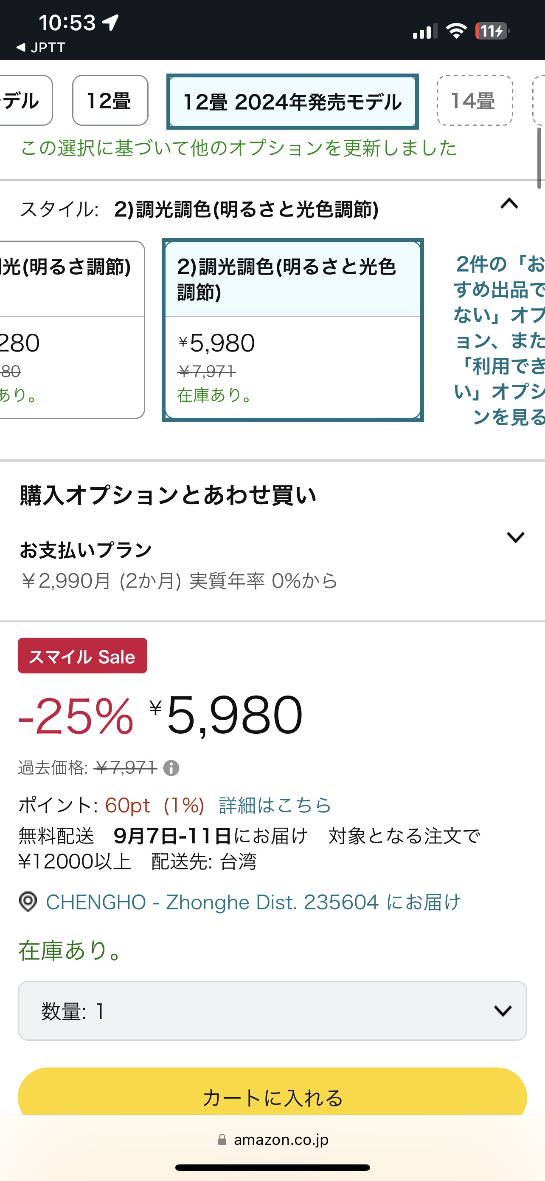The width and height of the screenshot is (545, 1181).
Task: Tap the lock icon beside amazon.co.jp
Action: (x=222, y=1140)
